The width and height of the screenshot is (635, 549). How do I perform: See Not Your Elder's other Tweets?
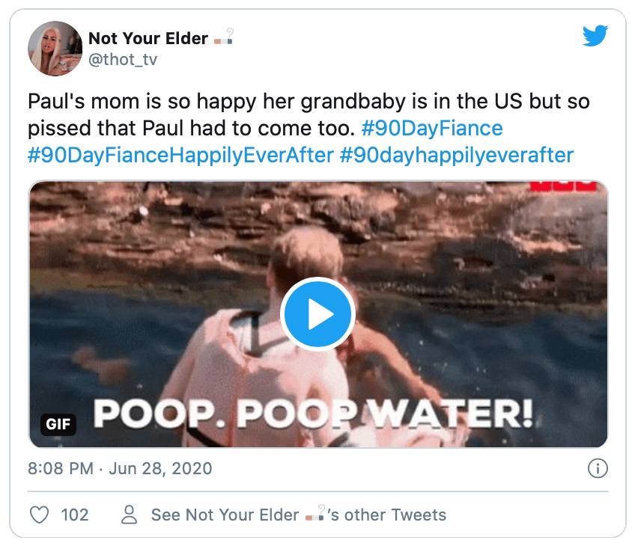click(298, 515)
